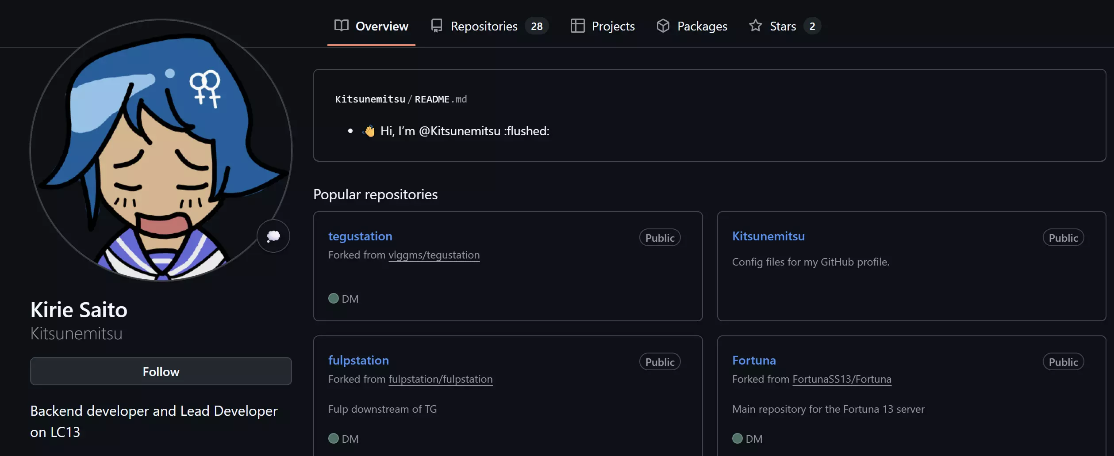The image size is (1114, 456).
Task: Click 'Hi, I'm @Kitsunemitsu :flushed:' text
Action: point(465,131)
